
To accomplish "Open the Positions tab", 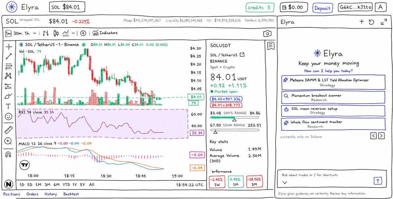I will coord(11,194).
